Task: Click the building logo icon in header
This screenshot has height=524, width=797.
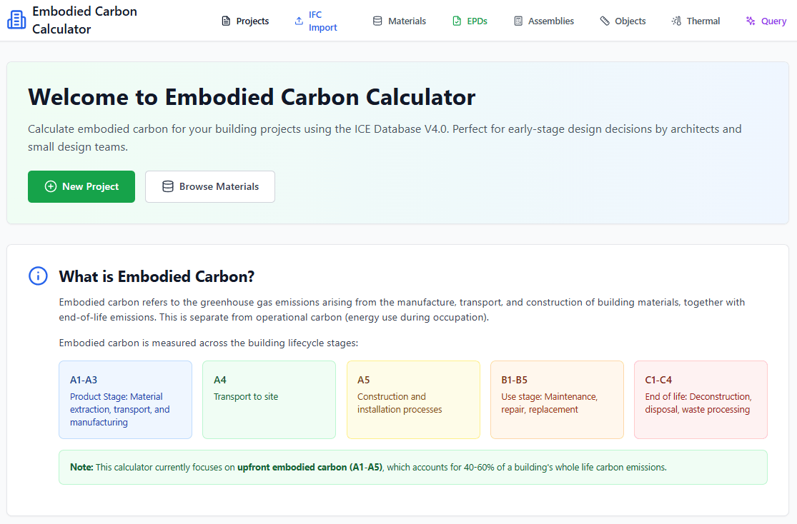Action: click(x=16, y=20)
